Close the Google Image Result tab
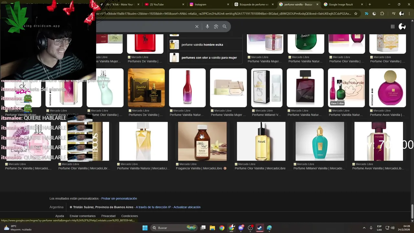The height and width of the screenshot is (233, 414). [362, 5]
